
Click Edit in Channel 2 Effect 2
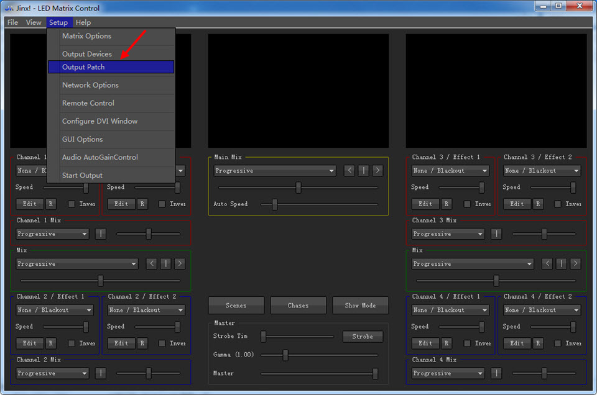coord(121,343)
